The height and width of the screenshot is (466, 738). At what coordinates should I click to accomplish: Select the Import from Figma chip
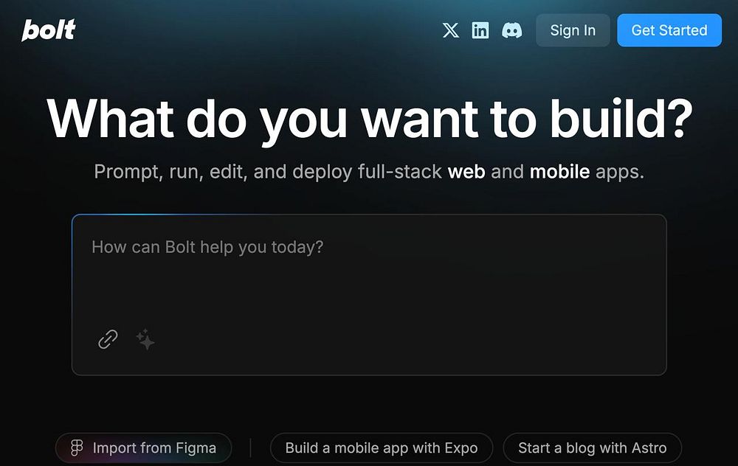tap(143, 448)
